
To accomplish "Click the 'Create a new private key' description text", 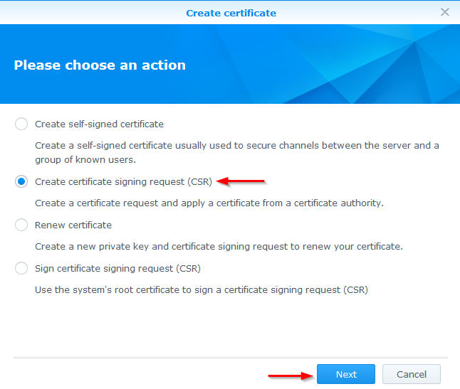I will (219, 246).
